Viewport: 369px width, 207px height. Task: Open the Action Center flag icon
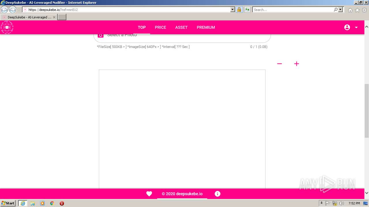328,203
